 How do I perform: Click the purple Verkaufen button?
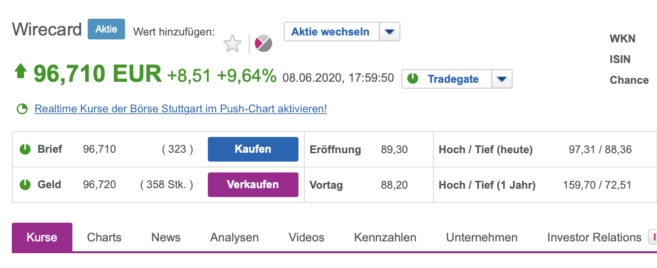(253, 185)
